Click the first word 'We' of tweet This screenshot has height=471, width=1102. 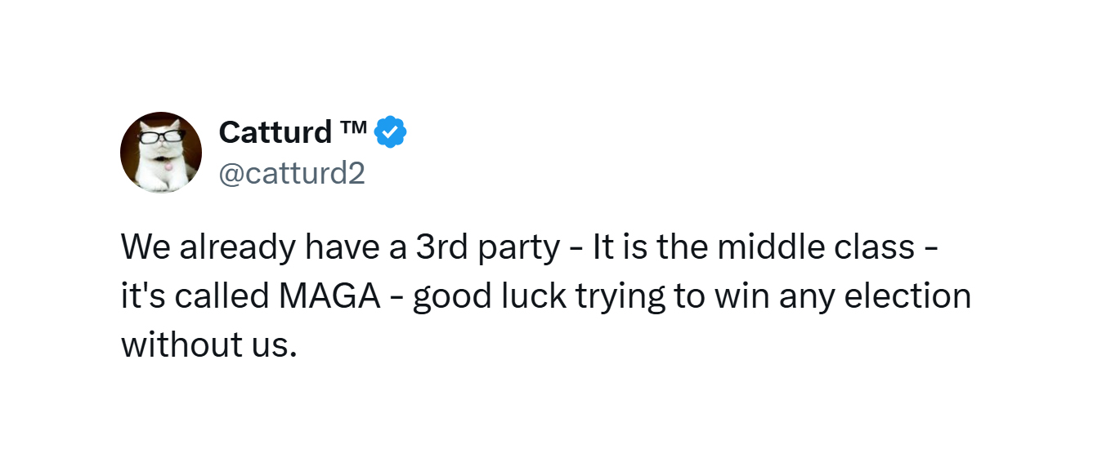click(x=146, y=247)
